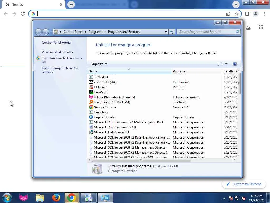Open Install a program from the network
This screenshot has height=203, width=270.
click(60, 70)
